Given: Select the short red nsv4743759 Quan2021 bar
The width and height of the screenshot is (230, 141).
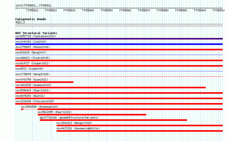Looking at the screenshot, I should 44,82.
